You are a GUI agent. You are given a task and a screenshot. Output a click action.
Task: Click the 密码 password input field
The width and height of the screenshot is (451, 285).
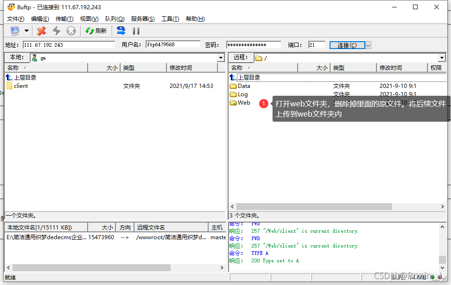pyautogui.click(x=254, y=45)
